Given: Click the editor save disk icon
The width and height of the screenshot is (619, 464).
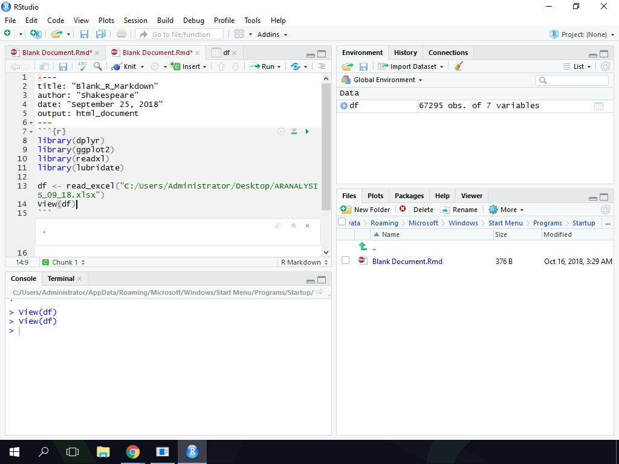Looking at the screenshot, I should tap(63, 66).
